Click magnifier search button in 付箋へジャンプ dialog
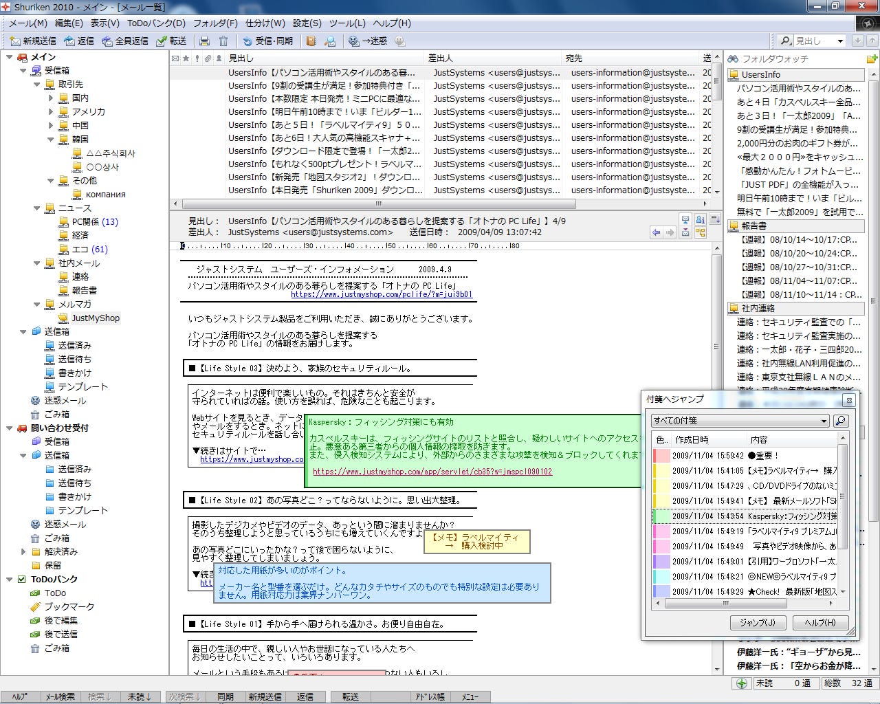The width and height of the screenshot is (880, 704). pos(840,421)
